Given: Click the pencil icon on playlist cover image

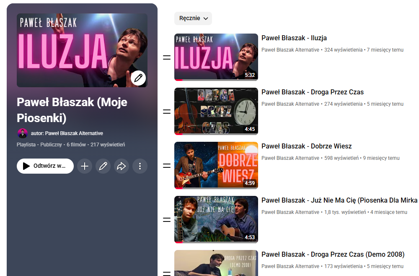Looking at the screenshot, I should (x=138, y=78).
